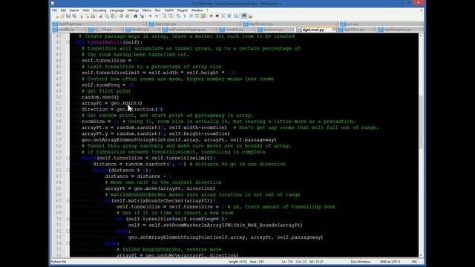Click the Replace toolbar icon

(142, 16)
